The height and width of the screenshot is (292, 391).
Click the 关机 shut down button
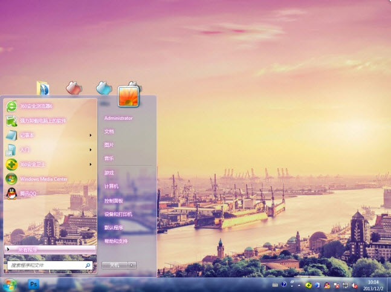click(115, 265)
